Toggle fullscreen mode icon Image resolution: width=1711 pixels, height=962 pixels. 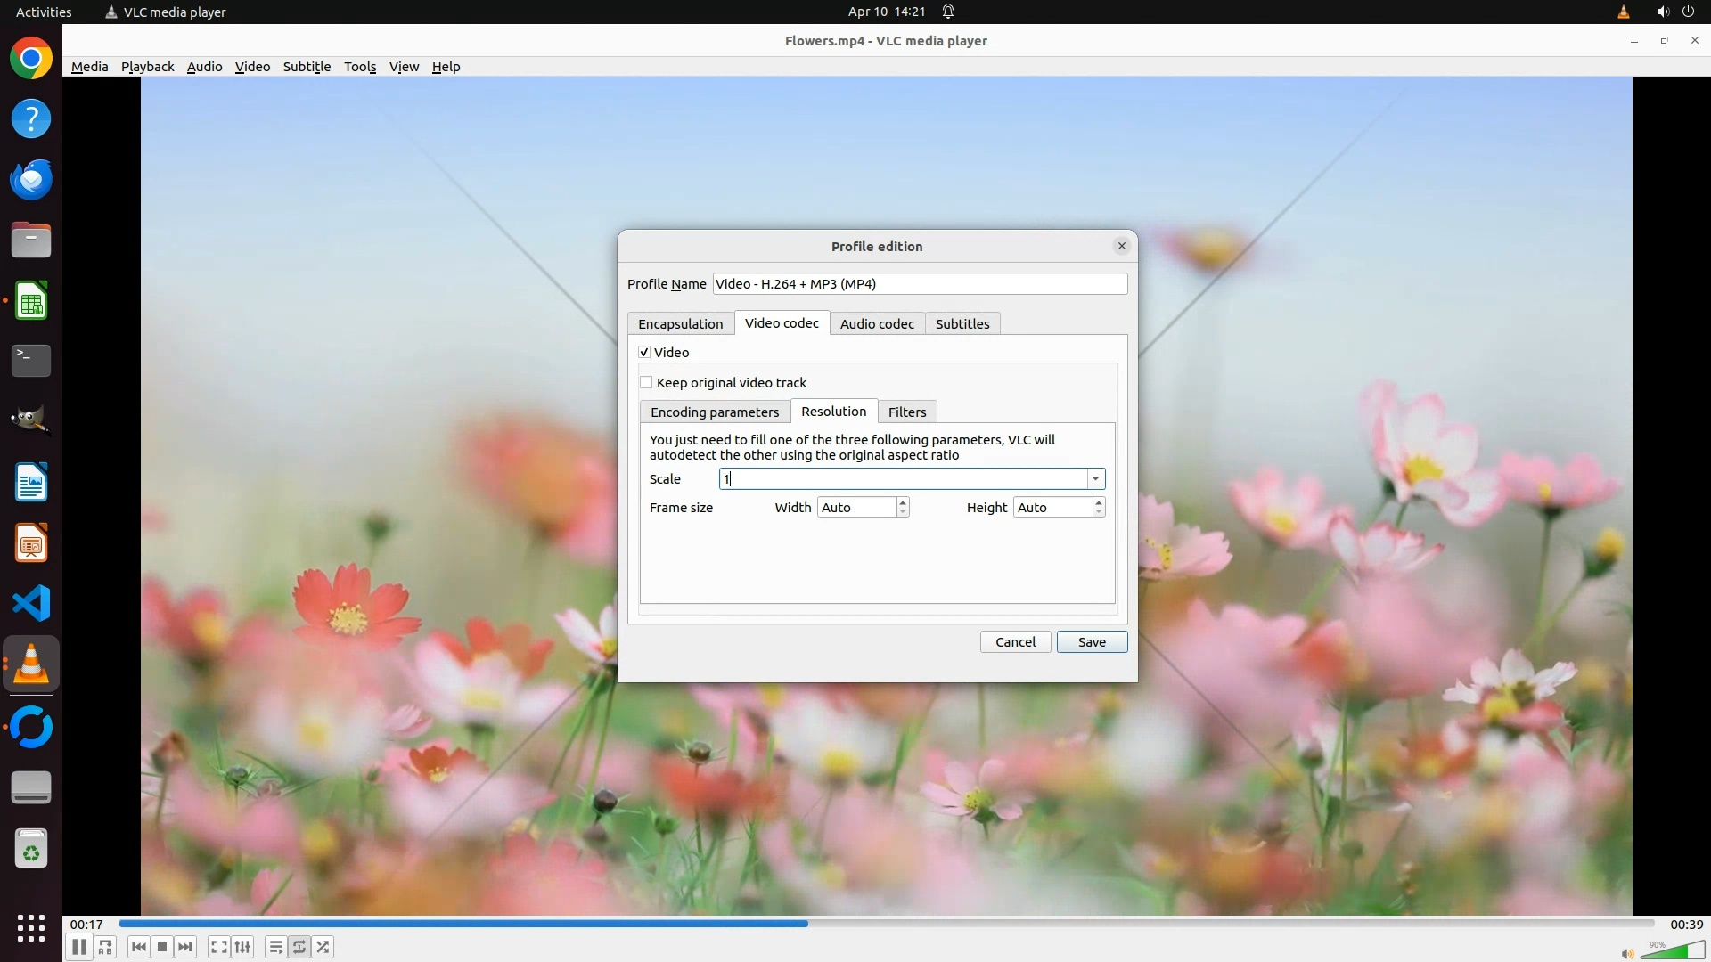(x=218, y=947)
